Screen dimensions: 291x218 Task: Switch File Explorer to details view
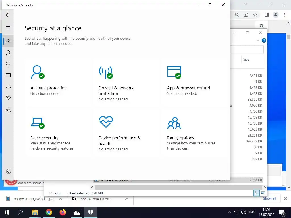257,193
